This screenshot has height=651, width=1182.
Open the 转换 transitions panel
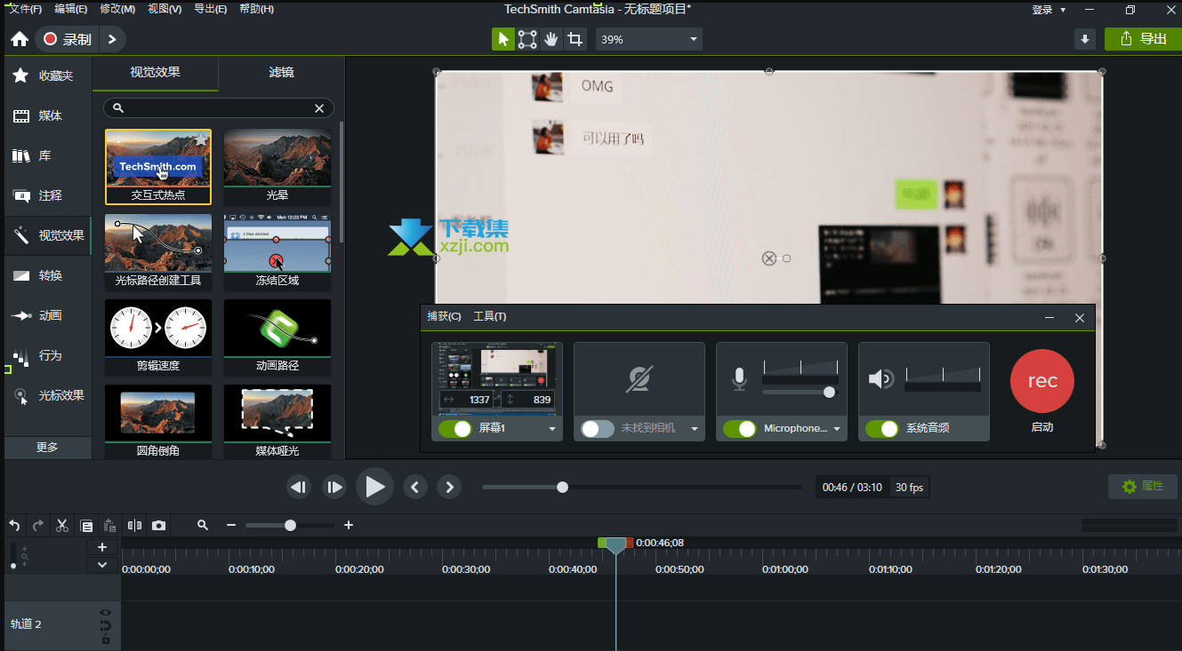click(48, 275)
